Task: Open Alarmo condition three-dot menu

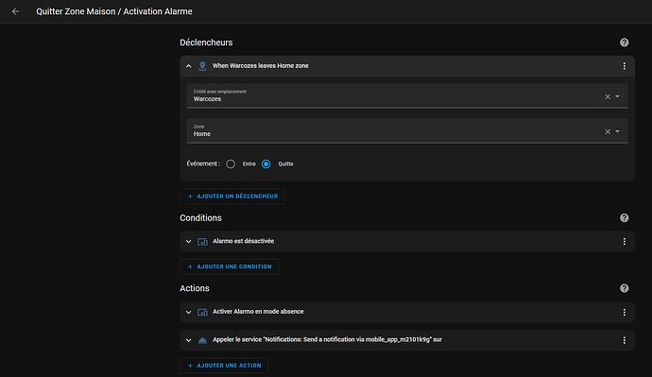Action: (x=624, y=242)
